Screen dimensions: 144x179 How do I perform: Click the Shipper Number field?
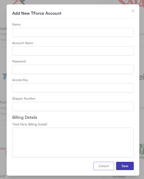73,106
